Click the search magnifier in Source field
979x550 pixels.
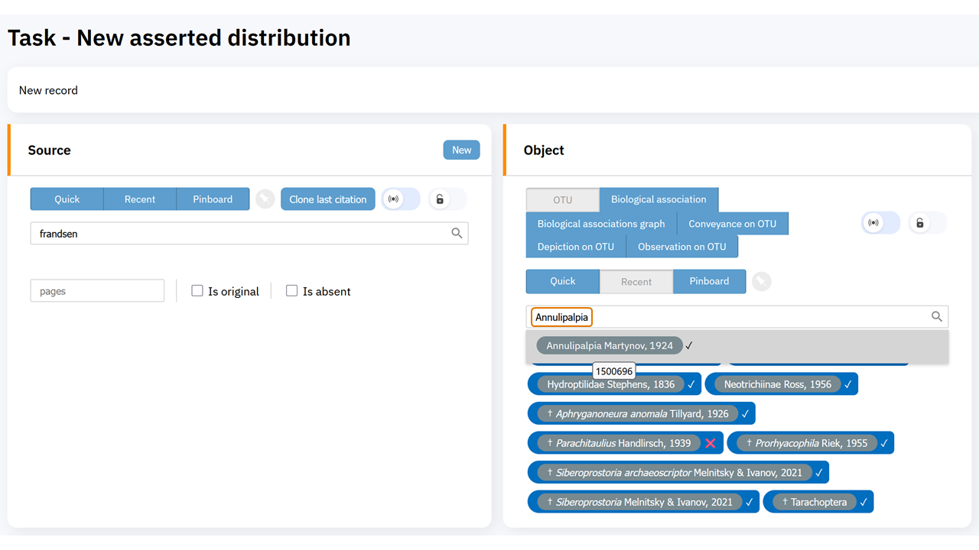(x=457, y=234)
